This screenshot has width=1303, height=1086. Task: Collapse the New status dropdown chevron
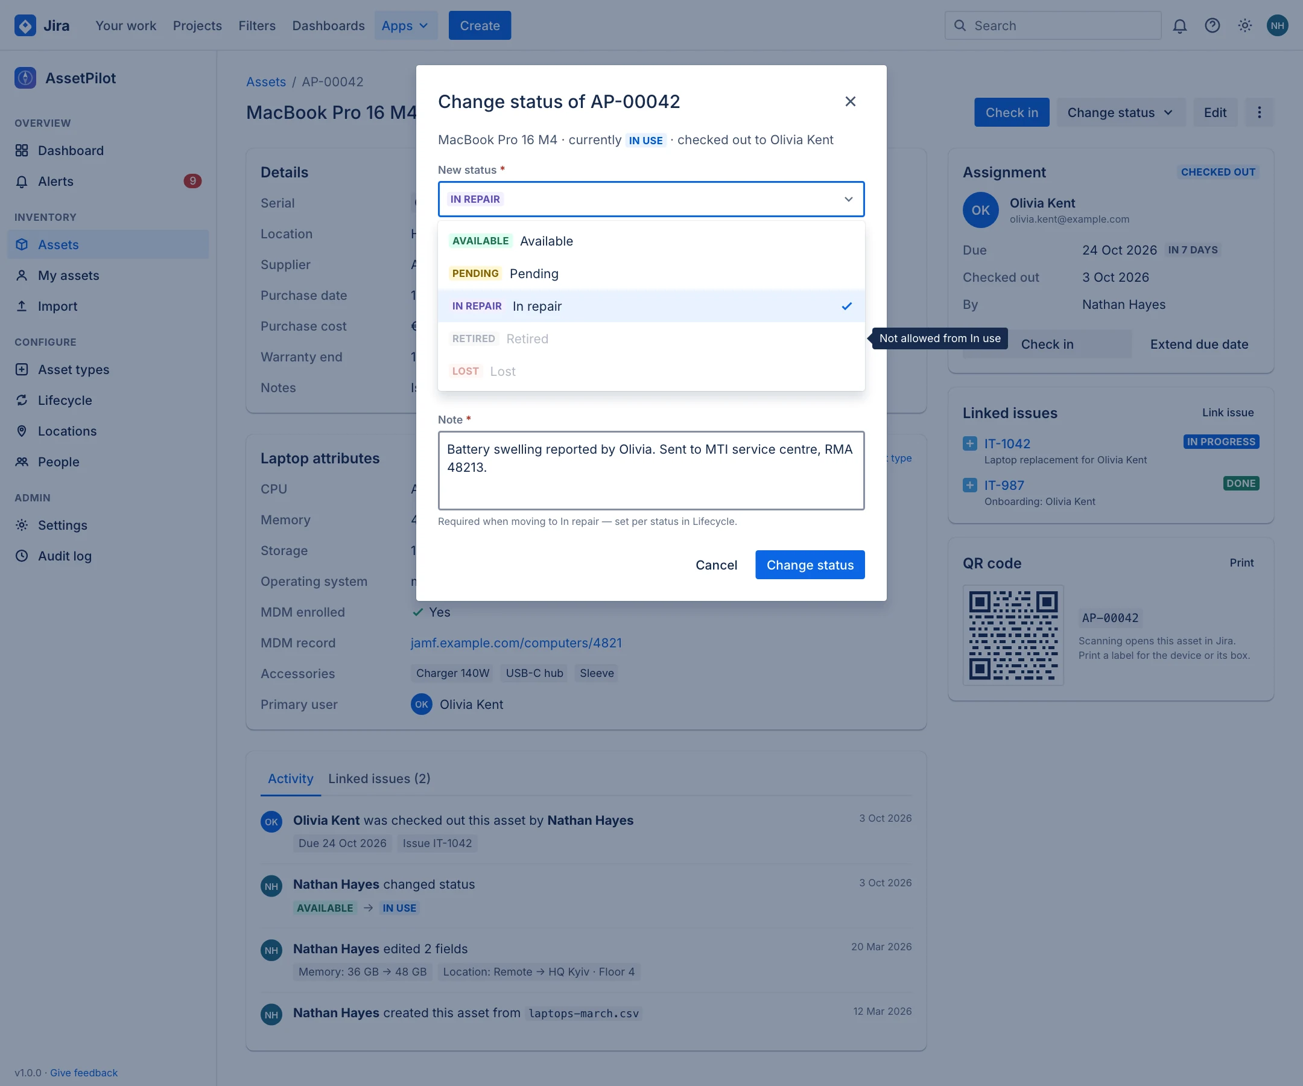click(x=848, y=199)
